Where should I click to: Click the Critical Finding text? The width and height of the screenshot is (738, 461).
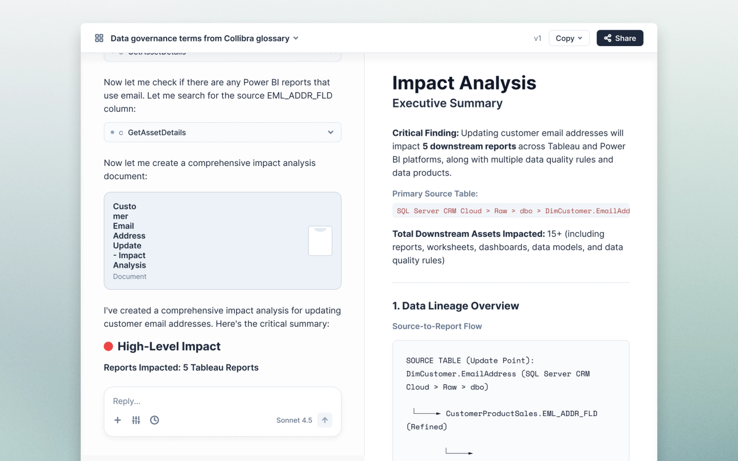coord(425,133)
